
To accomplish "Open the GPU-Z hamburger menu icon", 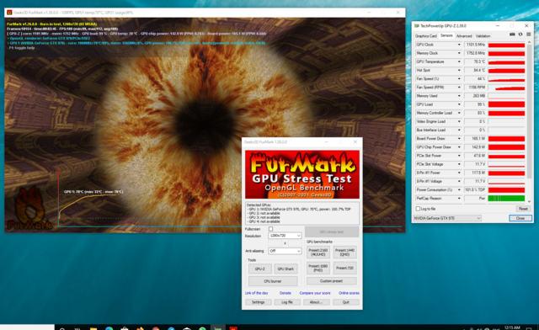I will coord(529,35).
